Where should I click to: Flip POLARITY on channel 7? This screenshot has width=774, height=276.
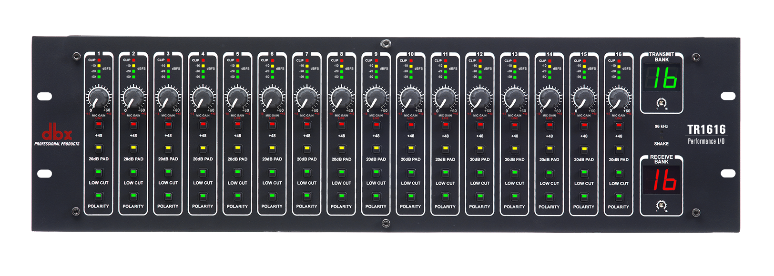click(307, 196)
